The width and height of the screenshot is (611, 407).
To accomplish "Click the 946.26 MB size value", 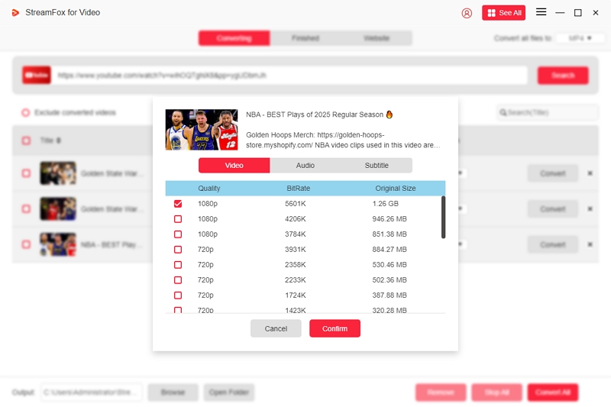I will click(x=390, y=219).
